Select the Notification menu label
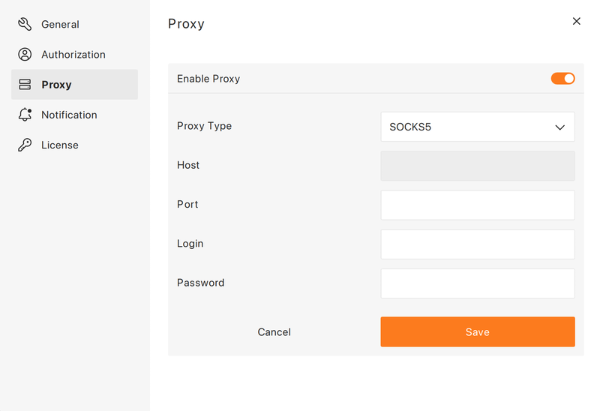The height and width of the screenshot is (411, 600). coord(69,115)
